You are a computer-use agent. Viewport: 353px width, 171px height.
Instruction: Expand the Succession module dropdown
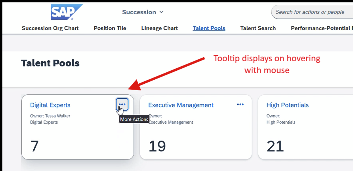143,12
